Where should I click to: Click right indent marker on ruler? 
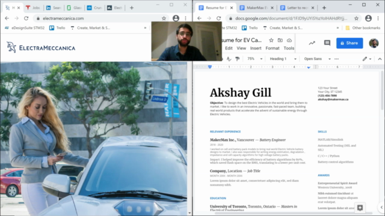(309, 67)
